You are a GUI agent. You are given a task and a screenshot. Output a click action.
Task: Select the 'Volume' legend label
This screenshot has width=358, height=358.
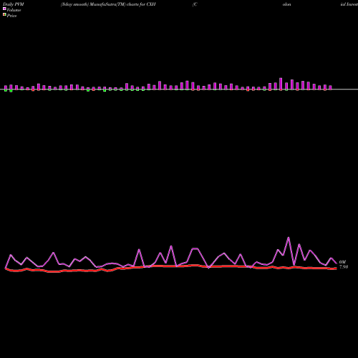(14, 10)
